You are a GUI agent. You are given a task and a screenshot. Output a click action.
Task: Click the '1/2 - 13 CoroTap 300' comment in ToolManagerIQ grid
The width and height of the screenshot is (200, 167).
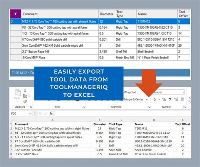[x=55, y=33]
